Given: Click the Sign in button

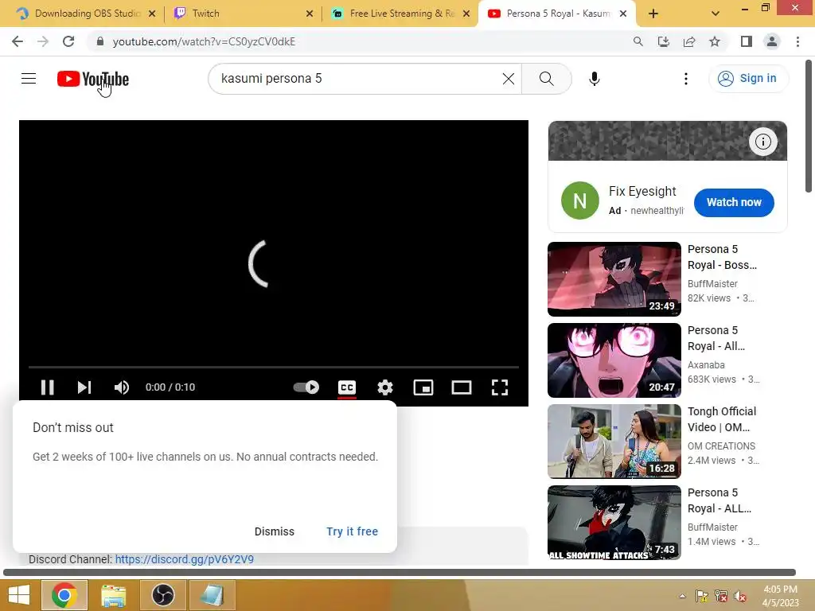Looking at the screenshot, I should (x=748, y=79).
